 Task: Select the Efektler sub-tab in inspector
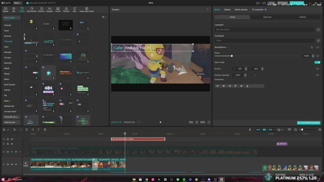tap(303, 17)
